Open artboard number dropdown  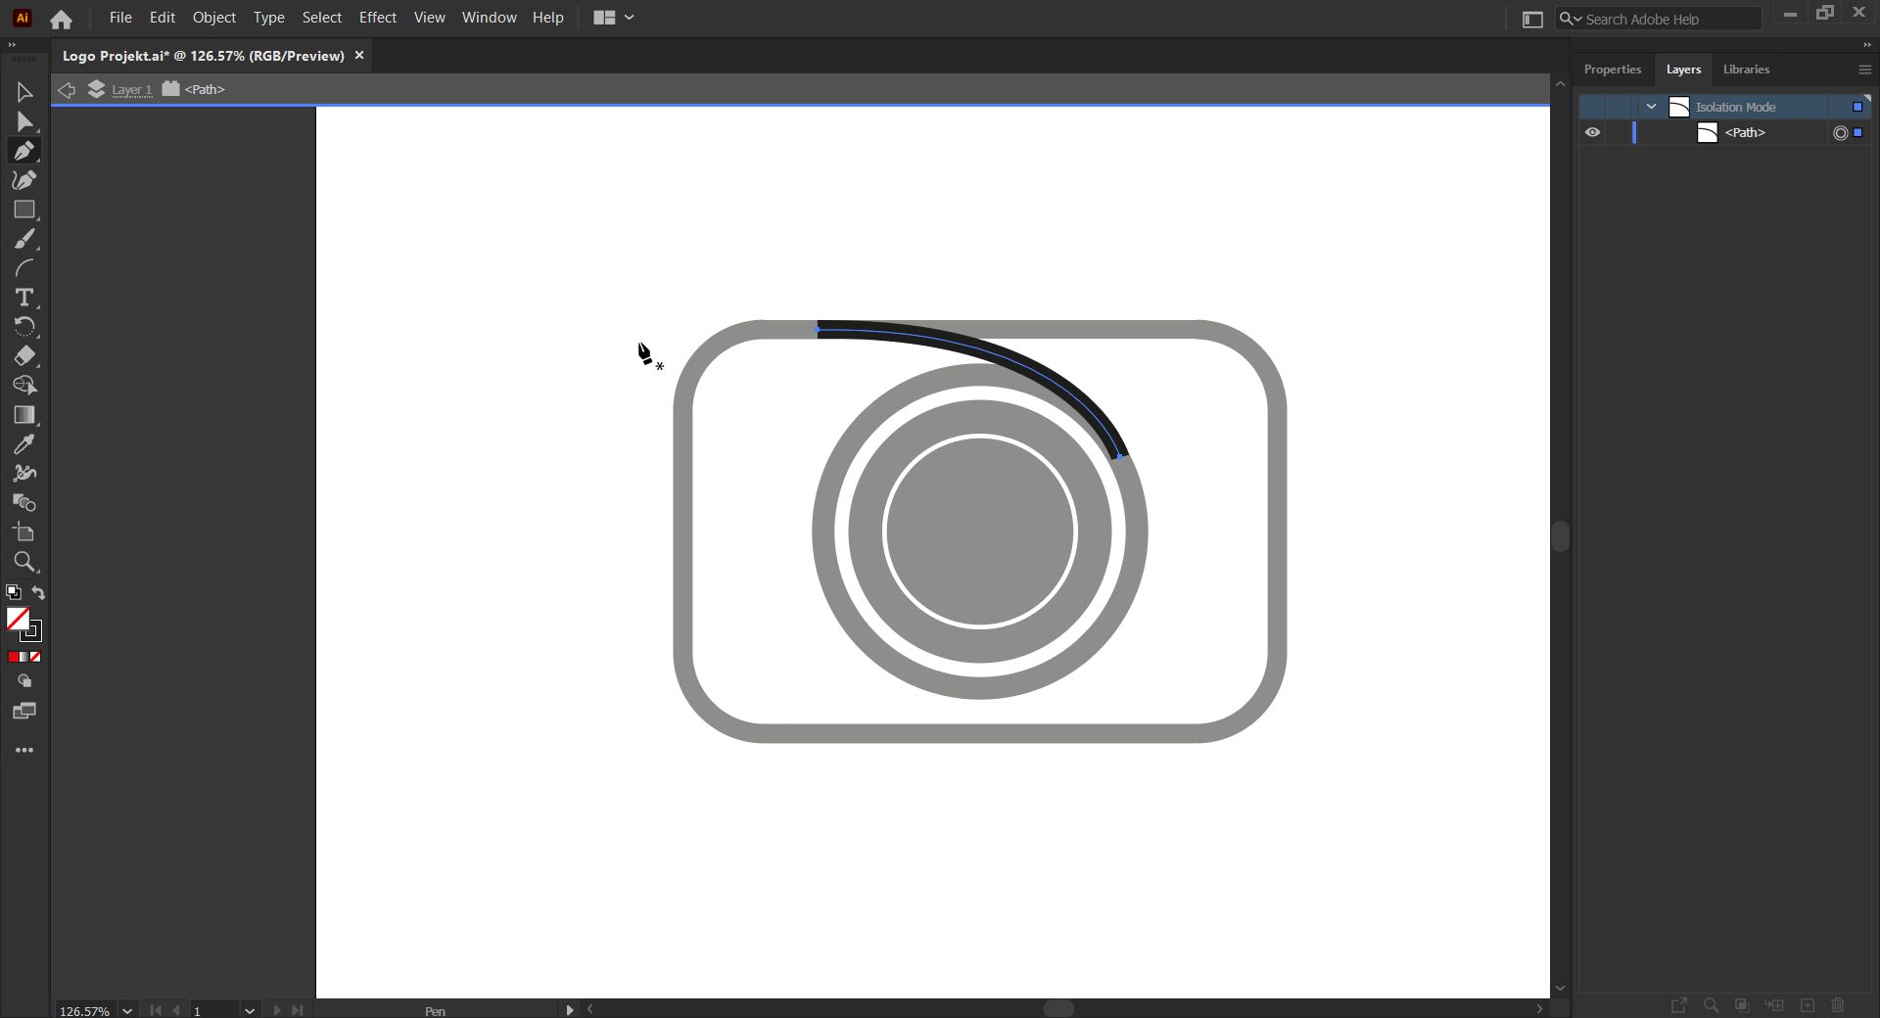coord(250,1010)
